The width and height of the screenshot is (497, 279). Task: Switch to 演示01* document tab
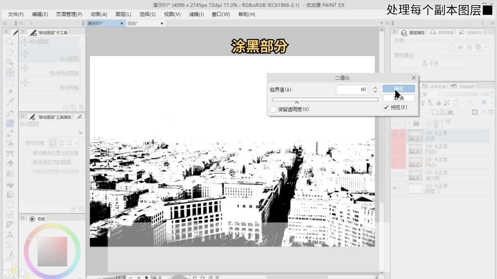tap(105, 23)
